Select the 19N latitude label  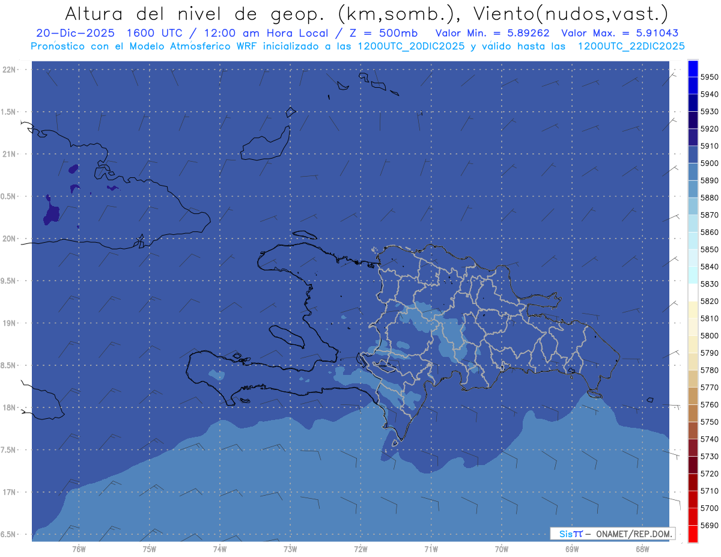coord(9,323)
